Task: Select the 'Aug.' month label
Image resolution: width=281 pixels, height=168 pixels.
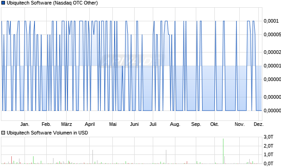Action: [175, 124]
